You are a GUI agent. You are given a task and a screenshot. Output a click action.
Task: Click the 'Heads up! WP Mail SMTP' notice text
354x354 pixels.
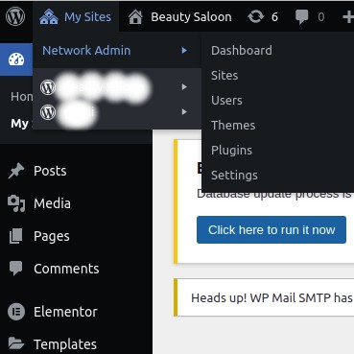coord(271,298)
